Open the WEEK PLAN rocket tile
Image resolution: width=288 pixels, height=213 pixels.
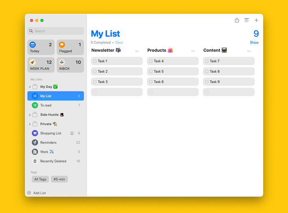(x=41, y=65)
